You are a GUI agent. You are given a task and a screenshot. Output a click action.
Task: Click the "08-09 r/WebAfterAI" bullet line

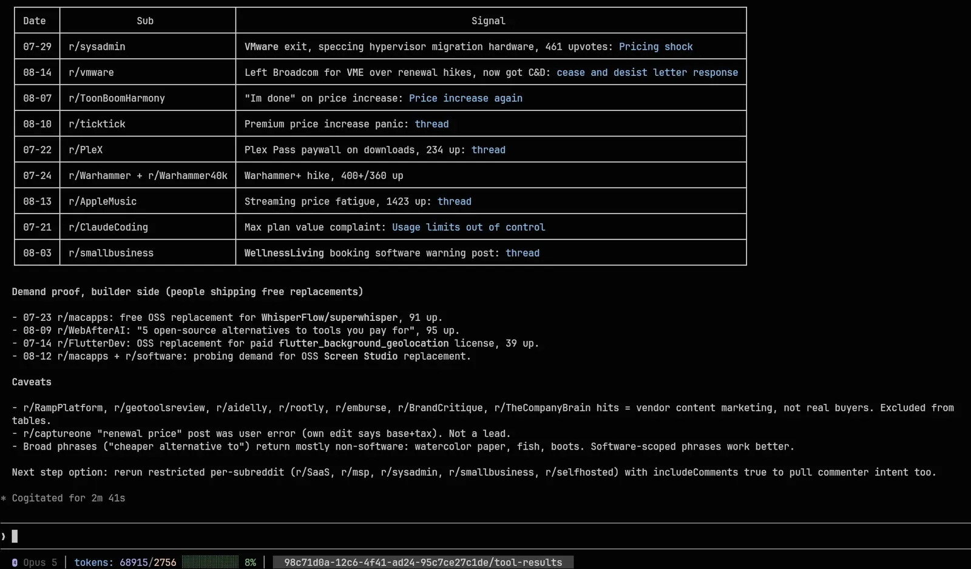point(236,331)
